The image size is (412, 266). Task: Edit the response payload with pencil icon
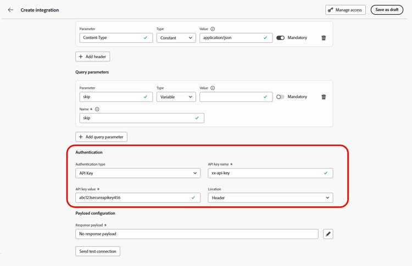tap(328, 234)
